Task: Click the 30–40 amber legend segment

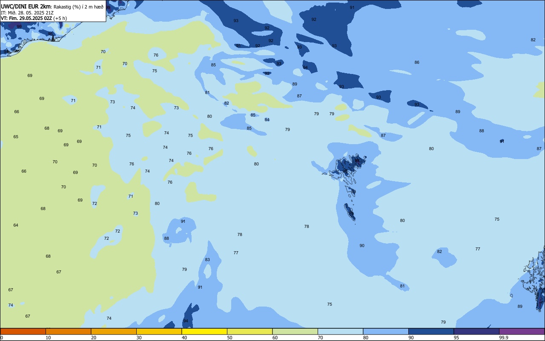Action: coord(159,331)
